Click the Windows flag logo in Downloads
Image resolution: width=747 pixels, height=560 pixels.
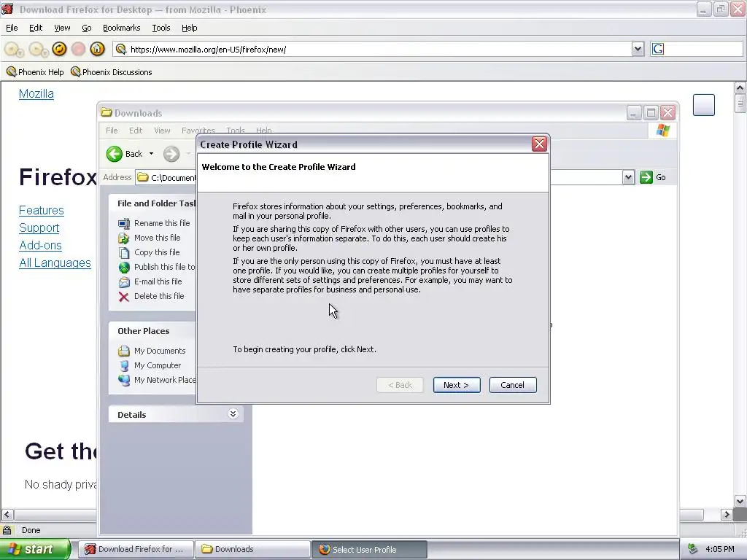pyautogui.click(x=662, y=131)
